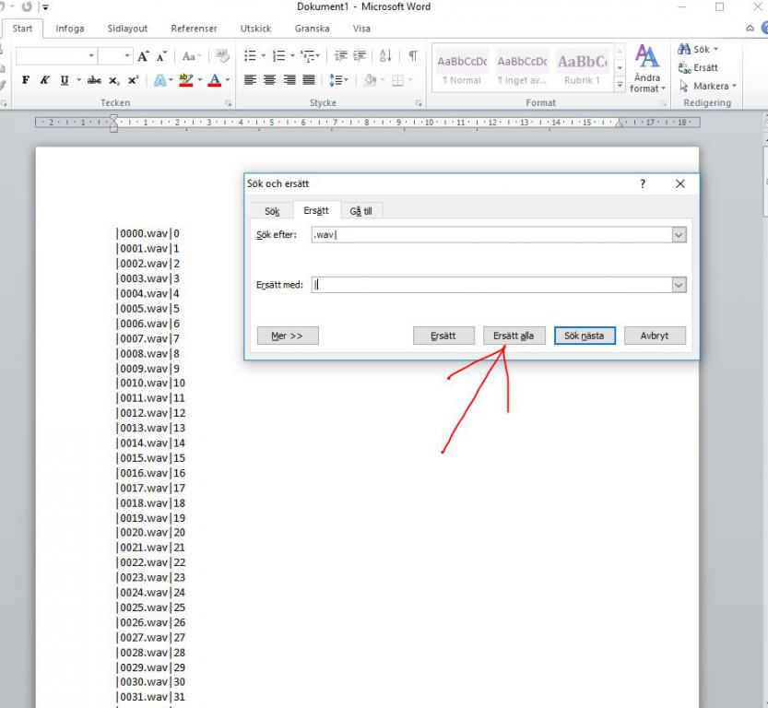Toggle bold formatting (F) in ribbon
This screenshot has height=708, width=768.
click(x=25, y=80)
